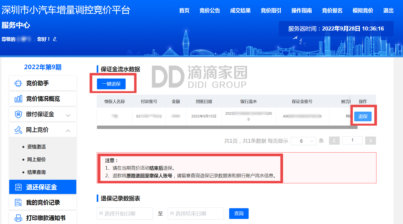Select 退还保证金 in sidebar
Screen dimensions: 403x224
[43, 187]
